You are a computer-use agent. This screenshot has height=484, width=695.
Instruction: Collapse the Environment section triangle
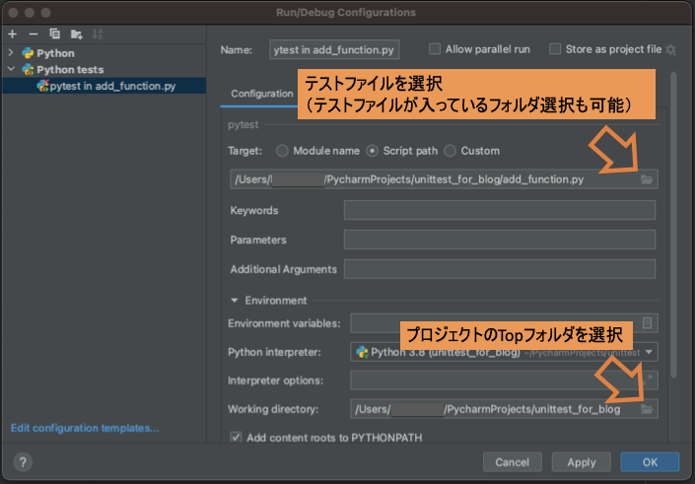[x=235, y=301]
